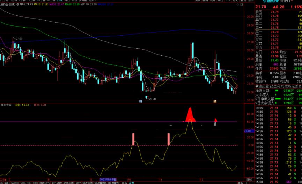
Task: Click the 卖五 ask row at 21.79
Action: coord(279,12)
